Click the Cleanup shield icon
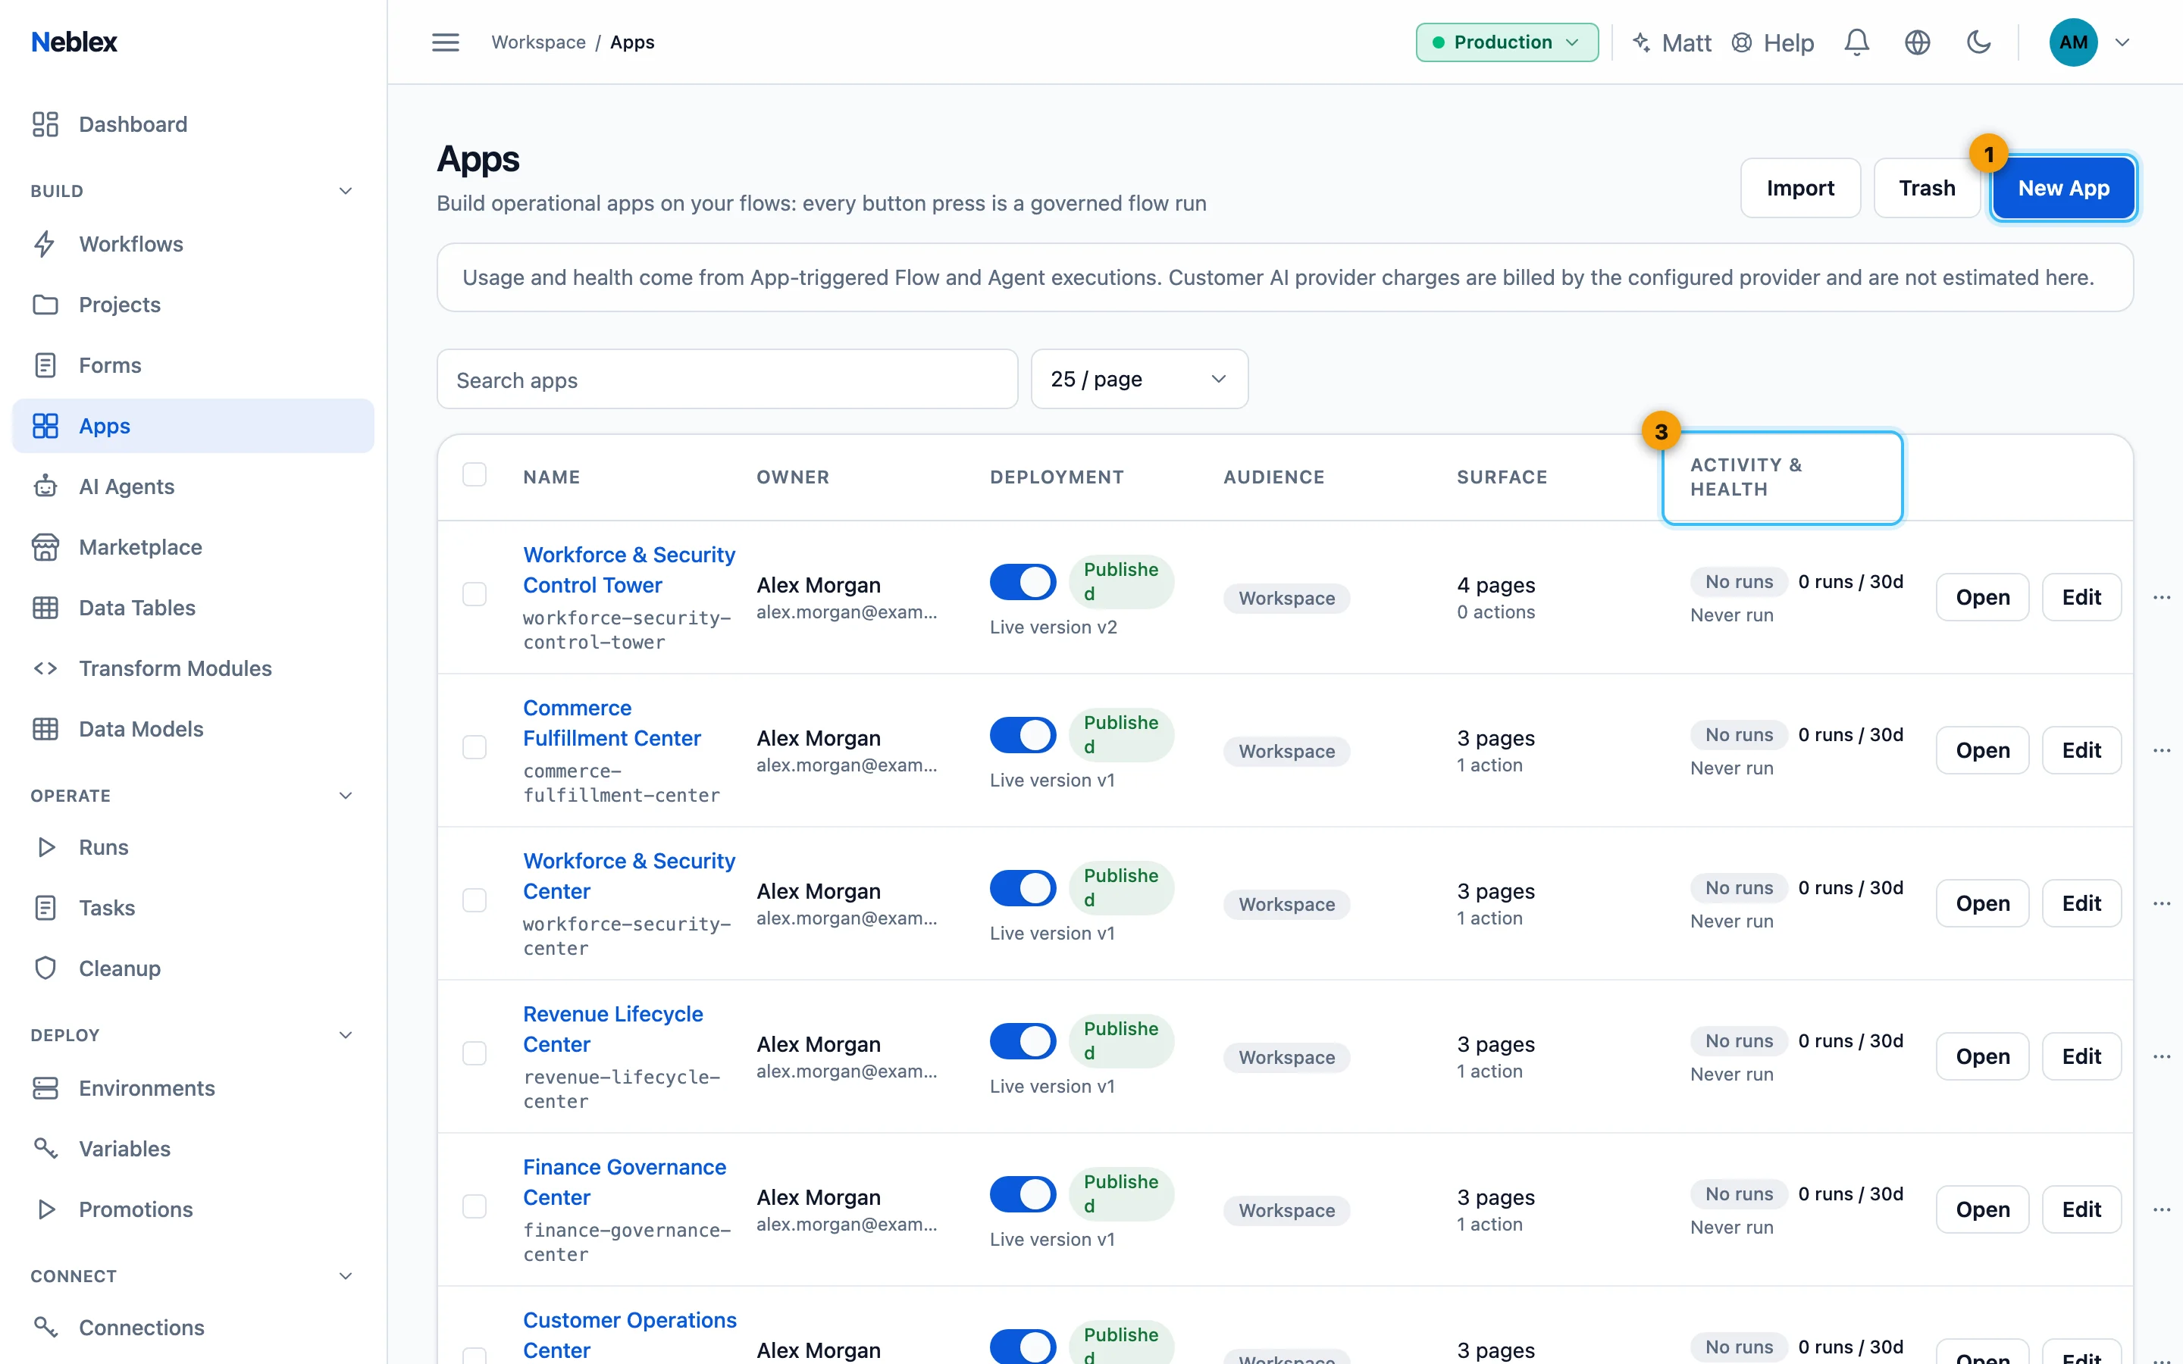The image size is (2183, 1364). coord(45,969)
